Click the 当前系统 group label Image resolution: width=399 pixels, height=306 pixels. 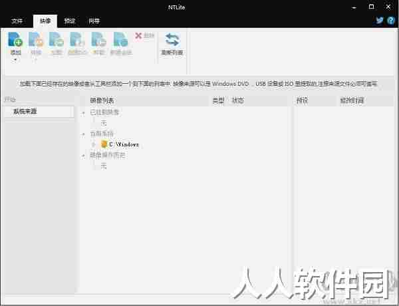coord(102,134)
